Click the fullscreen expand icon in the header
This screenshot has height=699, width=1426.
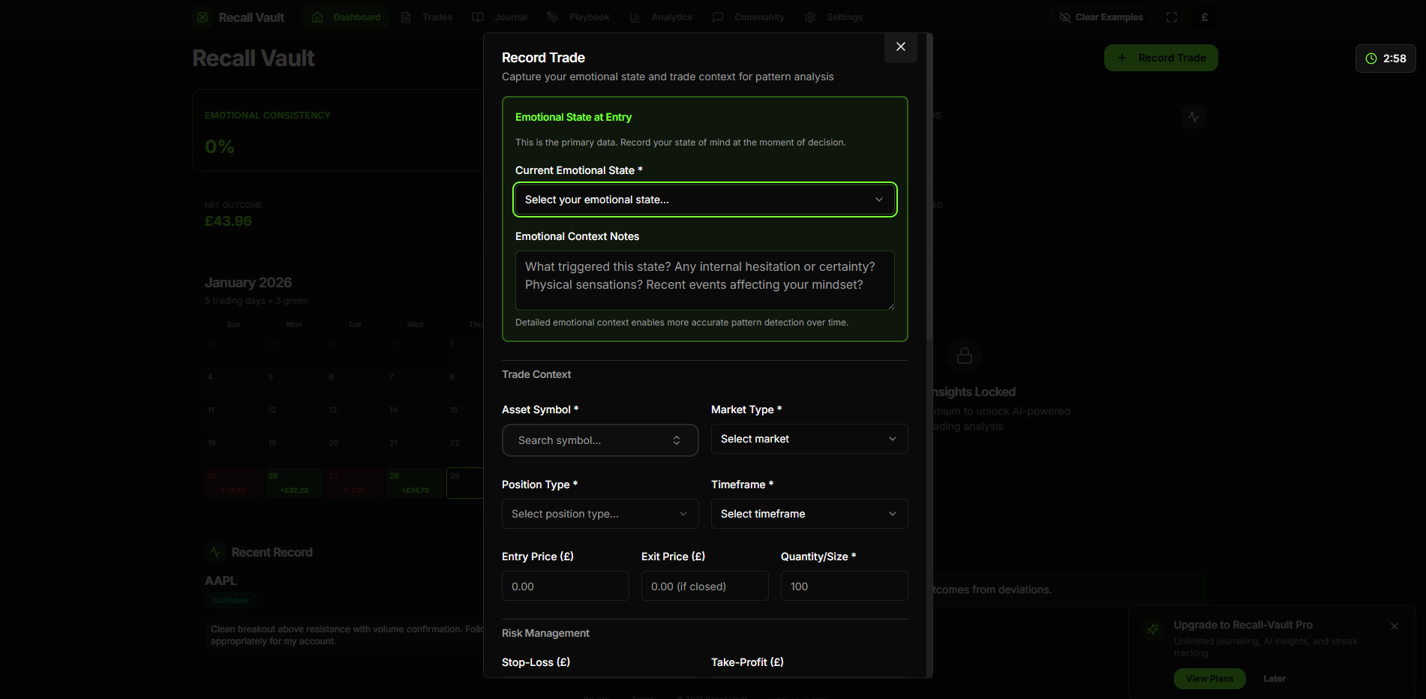click(x=1171, y=16)
